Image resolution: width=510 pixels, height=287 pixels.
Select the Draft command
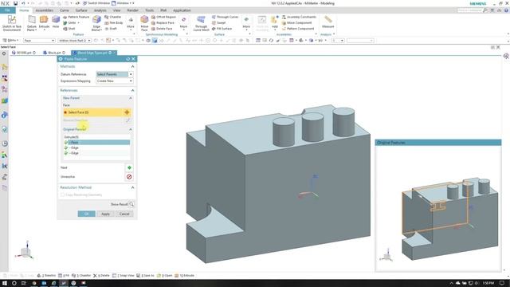tap(111, 29)
